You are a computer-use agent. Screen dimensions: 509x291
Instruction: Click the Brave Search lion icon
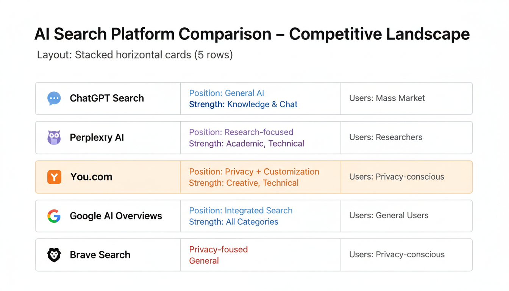pos(54,255)
